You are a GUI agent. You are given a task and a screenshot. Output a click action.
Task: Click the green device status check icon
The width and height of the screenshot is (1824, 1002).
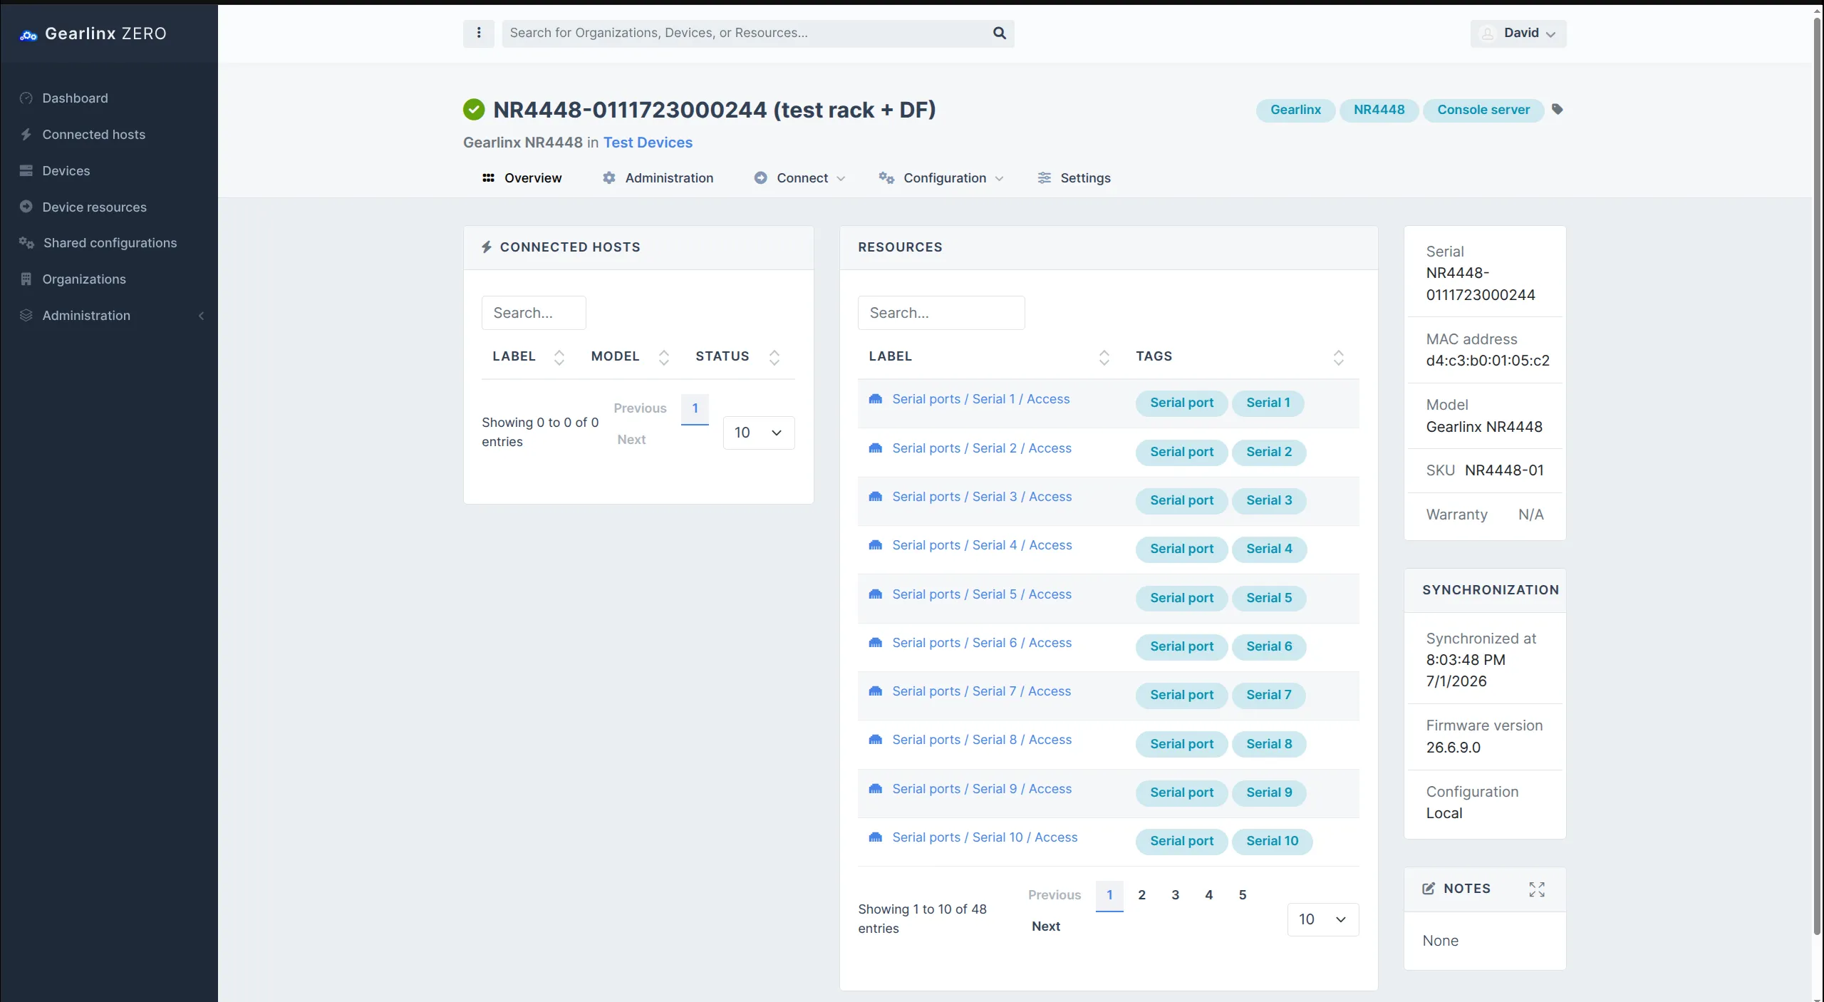(474, 110)
